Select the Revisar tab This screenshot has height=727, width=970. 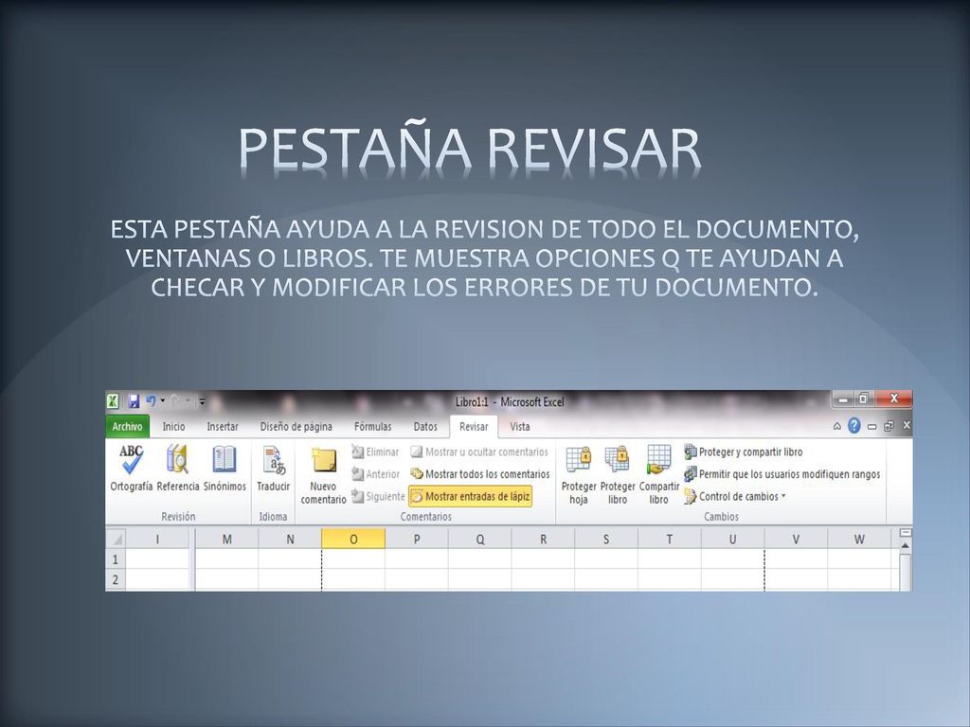[x=474, y=427]
